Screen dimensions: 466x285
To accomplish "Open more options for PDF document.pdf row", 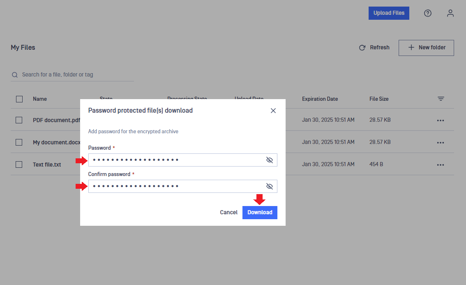I will click(x=441, y=120).
